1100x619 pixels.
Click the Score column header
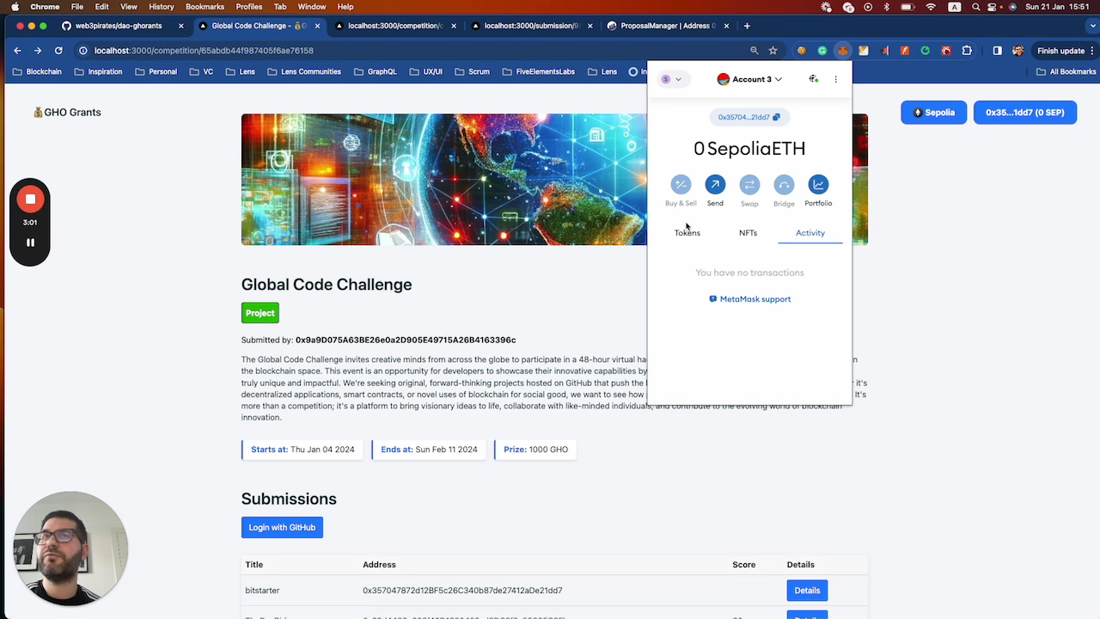(x=743, y=565)
